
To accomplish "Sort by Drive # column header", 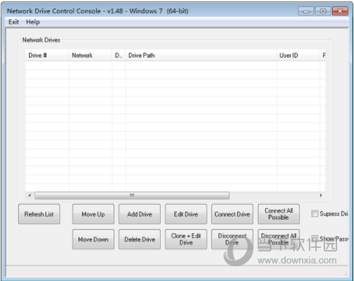I will tap(47, 56).
